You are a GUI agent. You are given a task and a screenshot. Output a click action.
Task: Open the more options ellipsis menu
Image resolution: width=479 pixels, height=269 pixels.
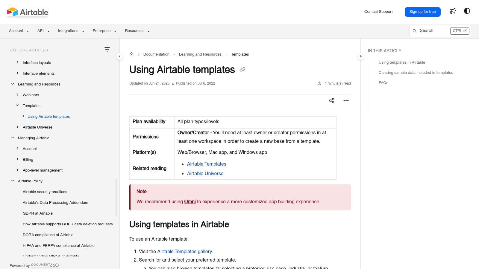[x=346, y=101]
